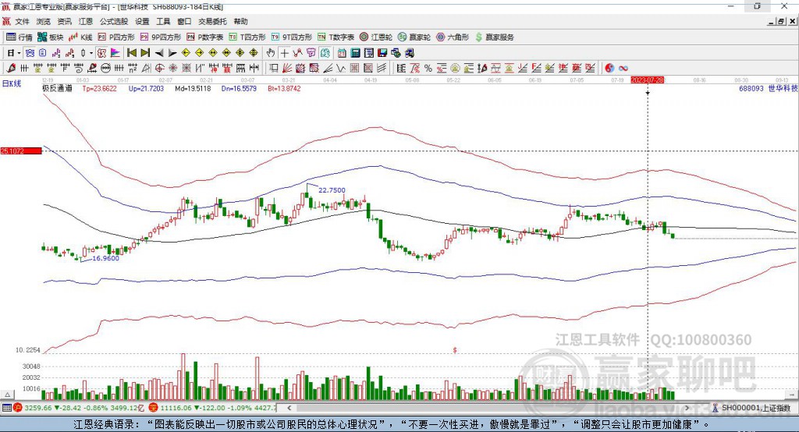The image size is (799, 432).
Task: Click the red floppy save icon
Action: pyautogui.click(x=382, y=53)
